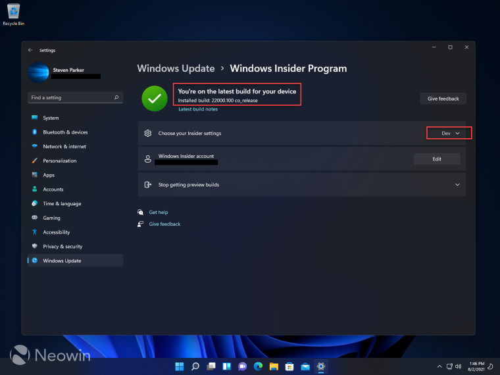Screen dimensions: 500x375
Task: Open Widgets on the taskbar
Action: tap(226, 366)
